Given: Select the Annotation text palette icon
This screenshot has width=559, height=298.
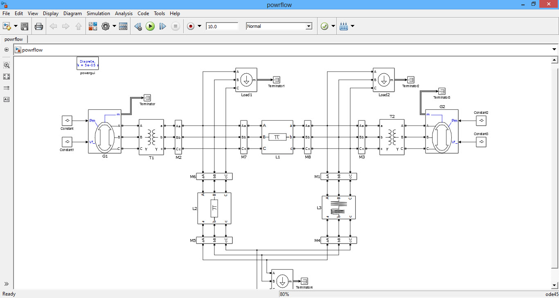Looking at the screenshot, I should click(7, 99).
